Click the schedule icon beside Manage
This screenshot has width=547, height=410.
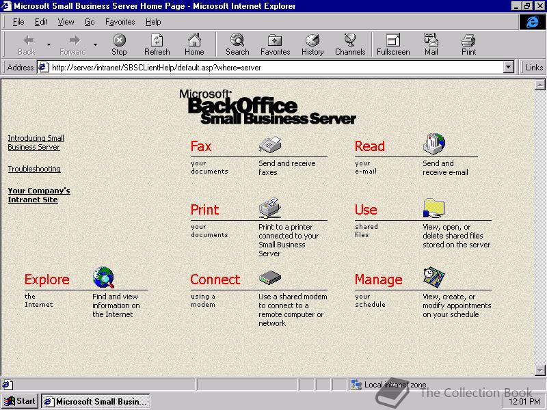pos(434,277)
